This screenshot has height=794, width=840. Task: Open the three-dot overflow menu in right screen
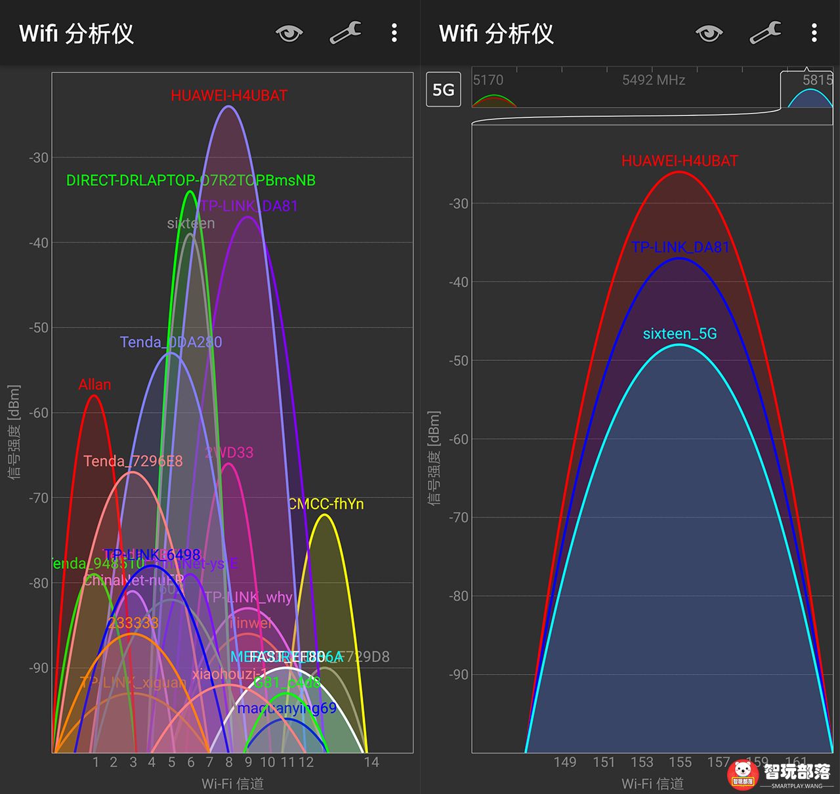click(x=814, y=33)
